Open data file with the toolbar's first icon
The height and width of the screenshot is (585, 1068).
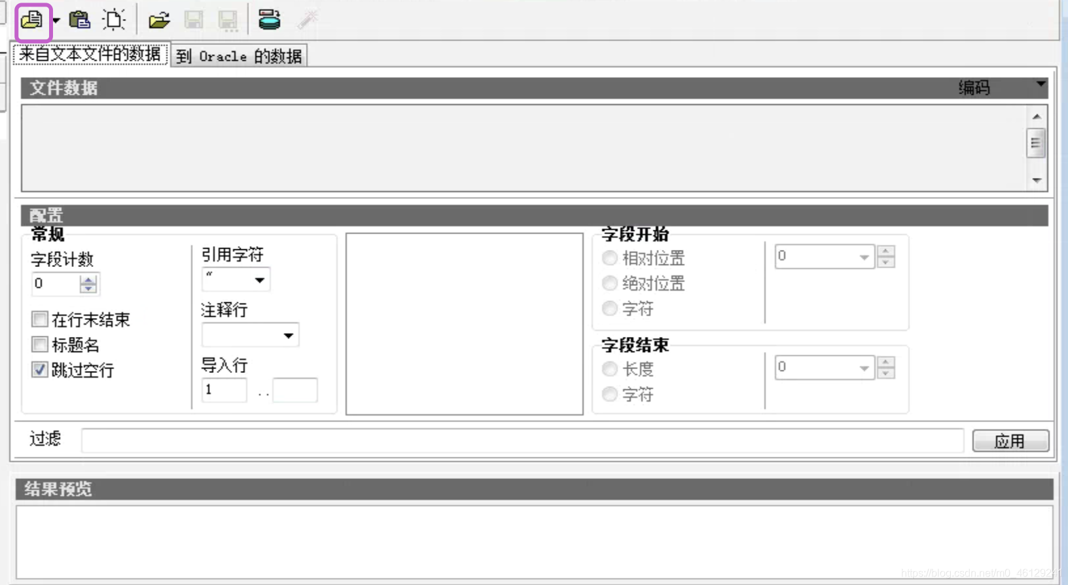(x=32, y=20)
